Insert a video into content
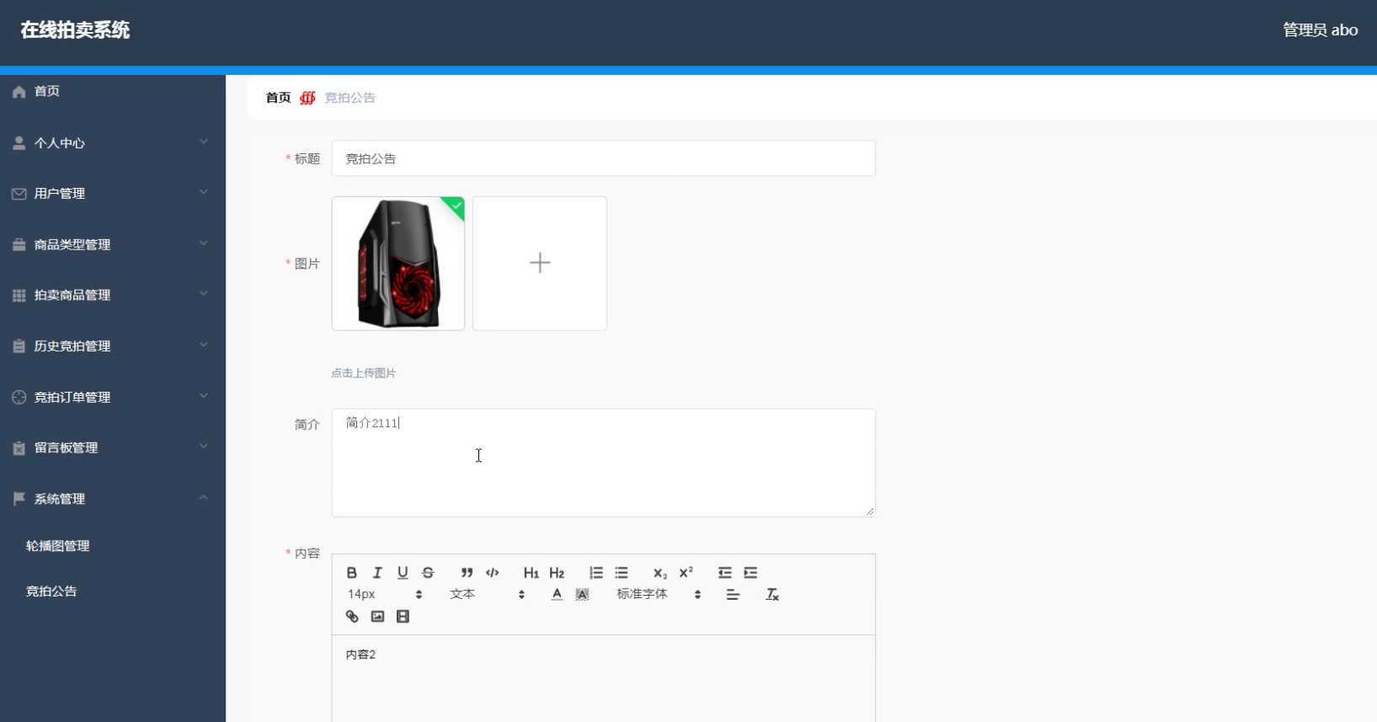This screenshot has width=1377, height=722. point(403,617)
